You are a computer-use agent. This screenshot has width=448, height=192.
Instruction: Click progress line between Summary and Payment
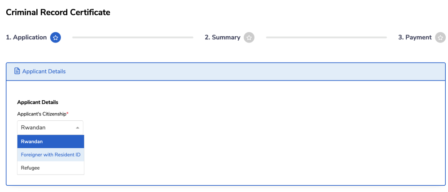pyautogui.click(x=326, y=38)
